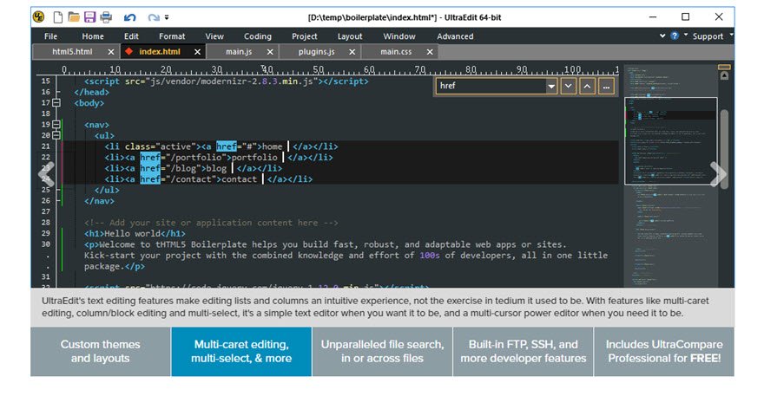Click the Undo arrow icon
764x396 pixels.
[x=130, y=16]
